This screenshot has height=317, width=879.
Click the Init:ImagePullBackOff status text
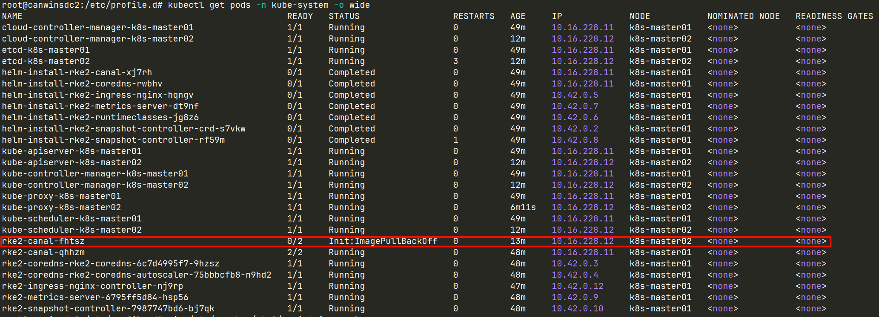pos(383,241)
